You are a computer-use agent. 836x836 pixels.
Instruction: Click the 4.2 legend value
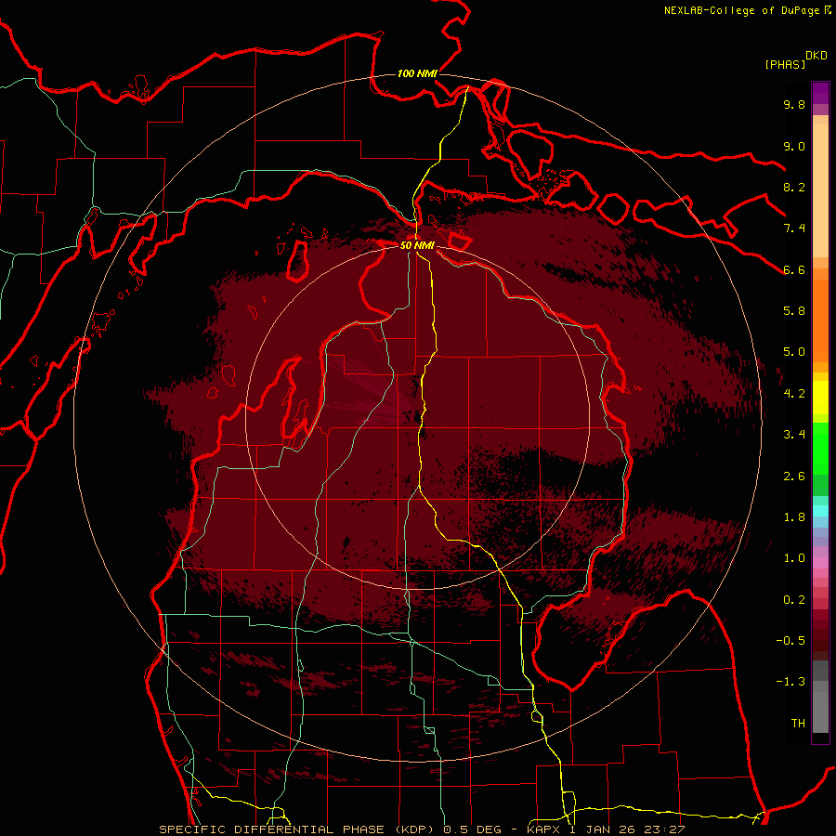coord(794,394)
